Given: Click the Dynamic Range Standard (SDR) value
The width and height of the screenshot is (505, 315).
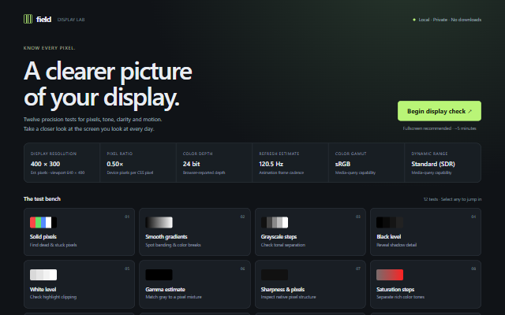Looking at the screenshot, I should coord(433,164).
